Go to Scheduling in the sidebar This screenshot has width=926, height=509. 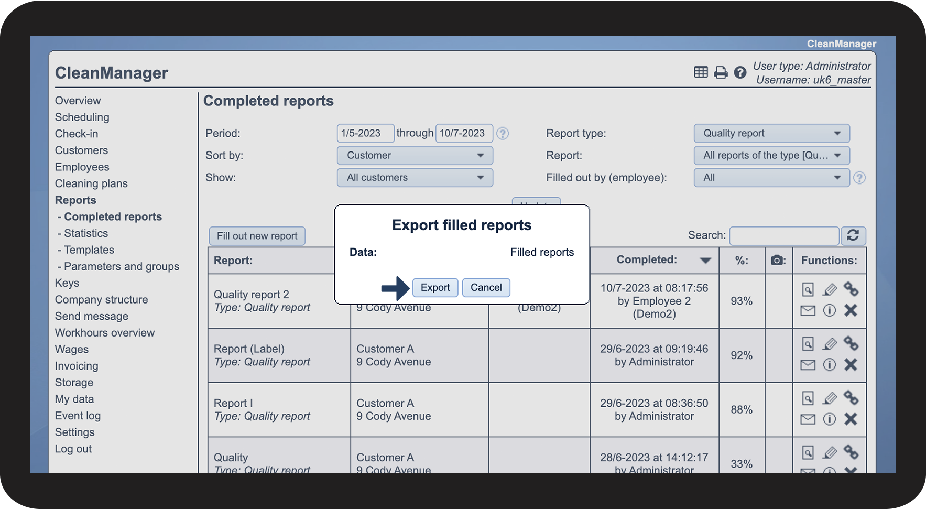click(82, 117)
